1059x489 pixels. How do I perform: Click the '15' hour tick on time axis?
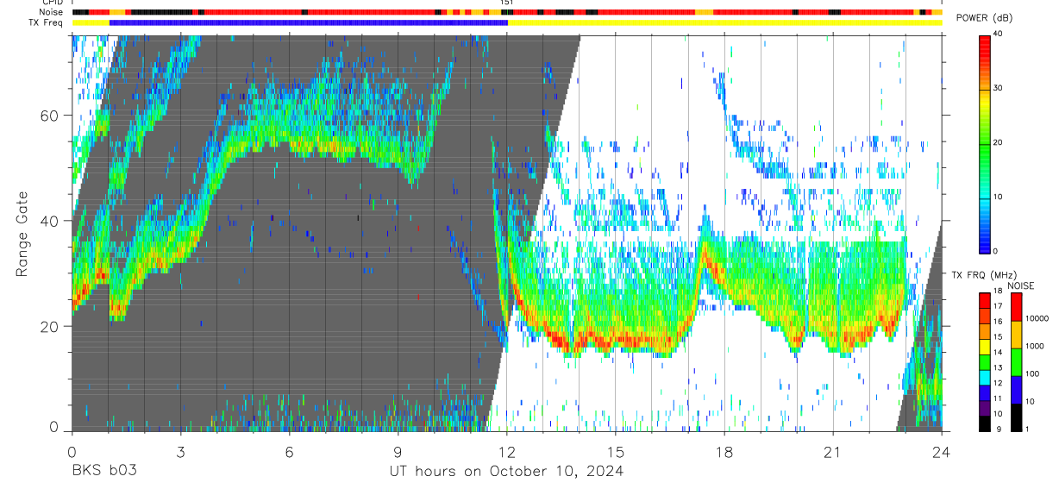click(616, 452)
